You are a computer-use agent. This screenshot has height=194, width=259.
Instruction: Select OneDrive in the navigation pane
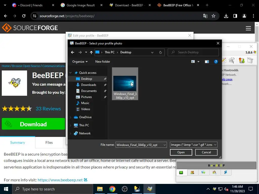point(85,117)
